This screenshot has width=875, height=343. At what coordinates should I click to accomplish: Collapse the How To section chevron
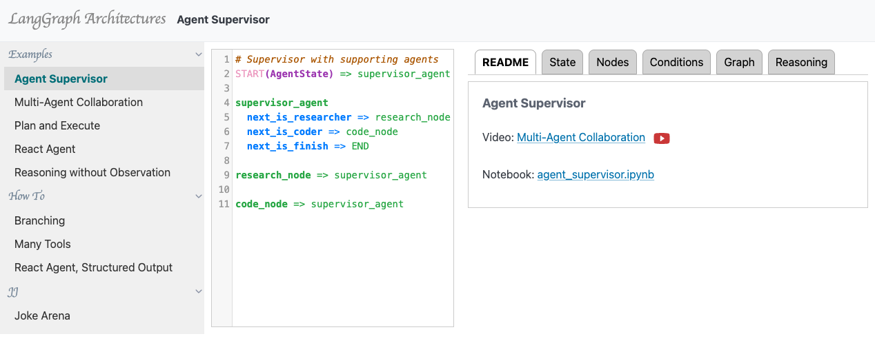pyautogui.click(x=199, y=196)
